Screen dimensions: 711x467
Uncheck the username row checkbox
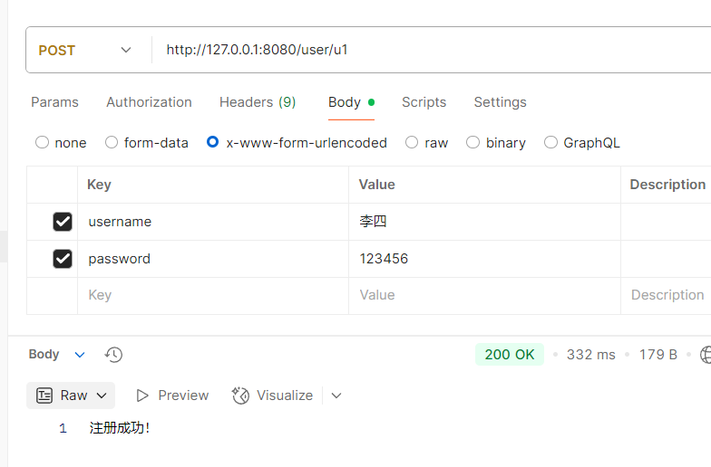[x=63, y=222]
